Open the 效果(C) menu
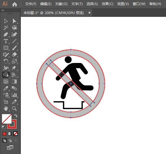 [x=107, y=4]
